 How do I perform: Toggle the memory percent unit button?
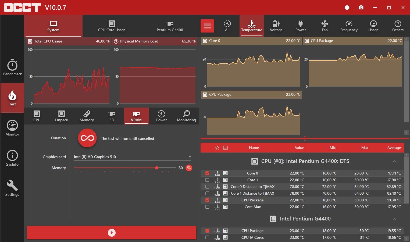click(x=189, y=168)
